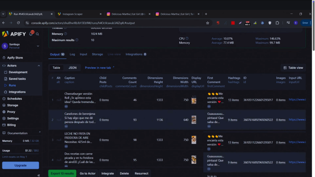Bookmark page with star icon
Screen dimensions: 315x177
pos(208,23)
